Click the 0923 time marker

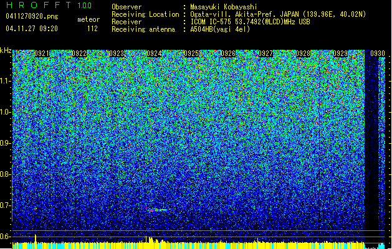pos(117,54)
